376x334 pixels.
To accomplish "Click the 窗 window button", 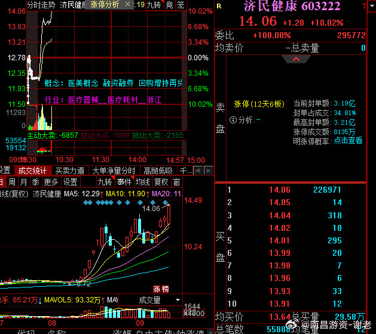I will 177,182.
